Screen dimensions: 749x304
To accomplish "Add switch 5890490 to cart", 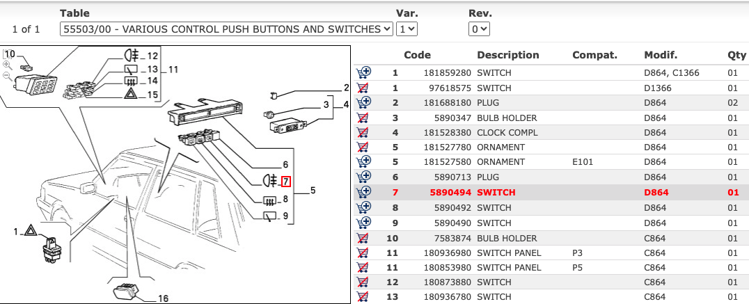I will [x=363, y=223].
